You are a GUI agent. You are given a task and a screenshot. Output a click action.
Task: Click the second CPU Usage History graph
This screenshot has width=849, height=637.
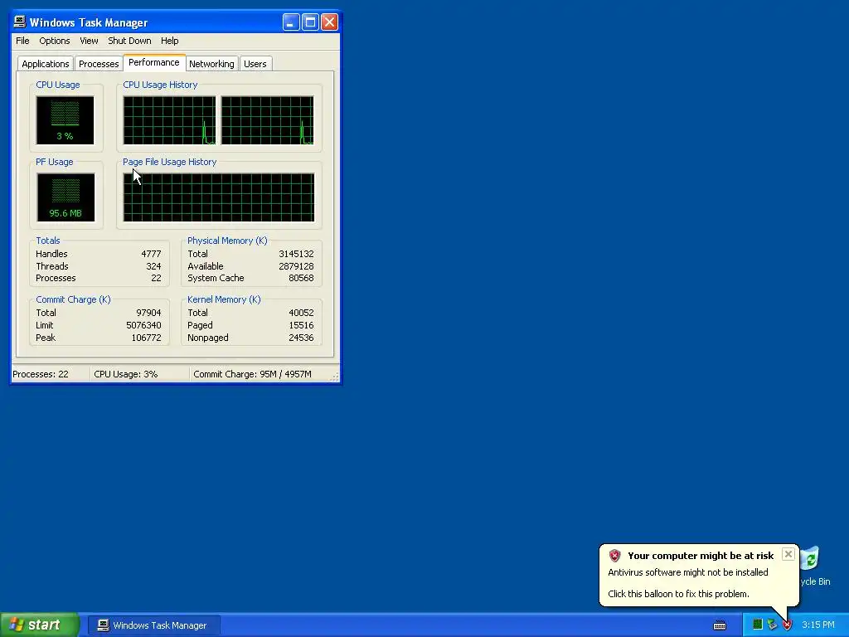click(x=268, y=120)
